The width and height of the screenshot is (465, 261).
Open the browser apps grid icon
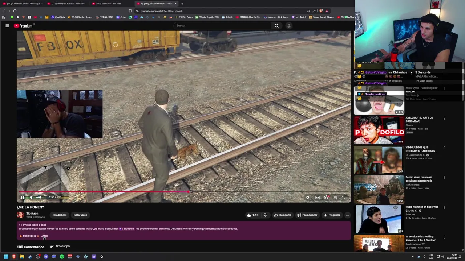click(4, 17)
